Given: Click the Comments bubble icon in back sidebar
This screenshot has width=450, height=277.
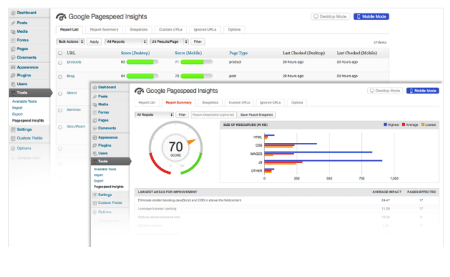Looking at the screenshot, I should click(x=13, y=57).
